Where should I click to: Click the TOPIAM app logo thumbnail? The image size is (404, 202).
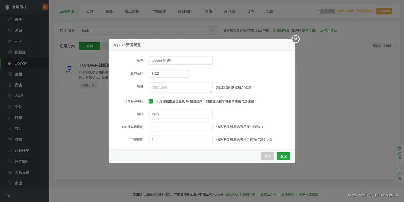[x=70, y=69]
